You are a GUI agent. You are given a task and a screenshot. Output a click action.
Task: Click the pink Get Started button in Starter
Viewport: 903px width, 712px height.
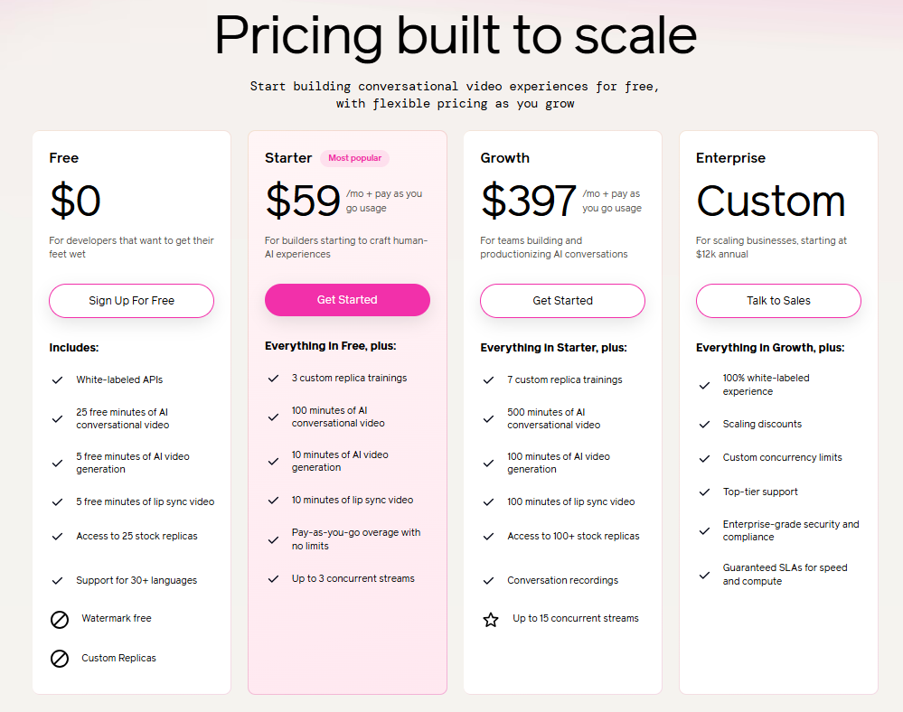tap(347, 300)
